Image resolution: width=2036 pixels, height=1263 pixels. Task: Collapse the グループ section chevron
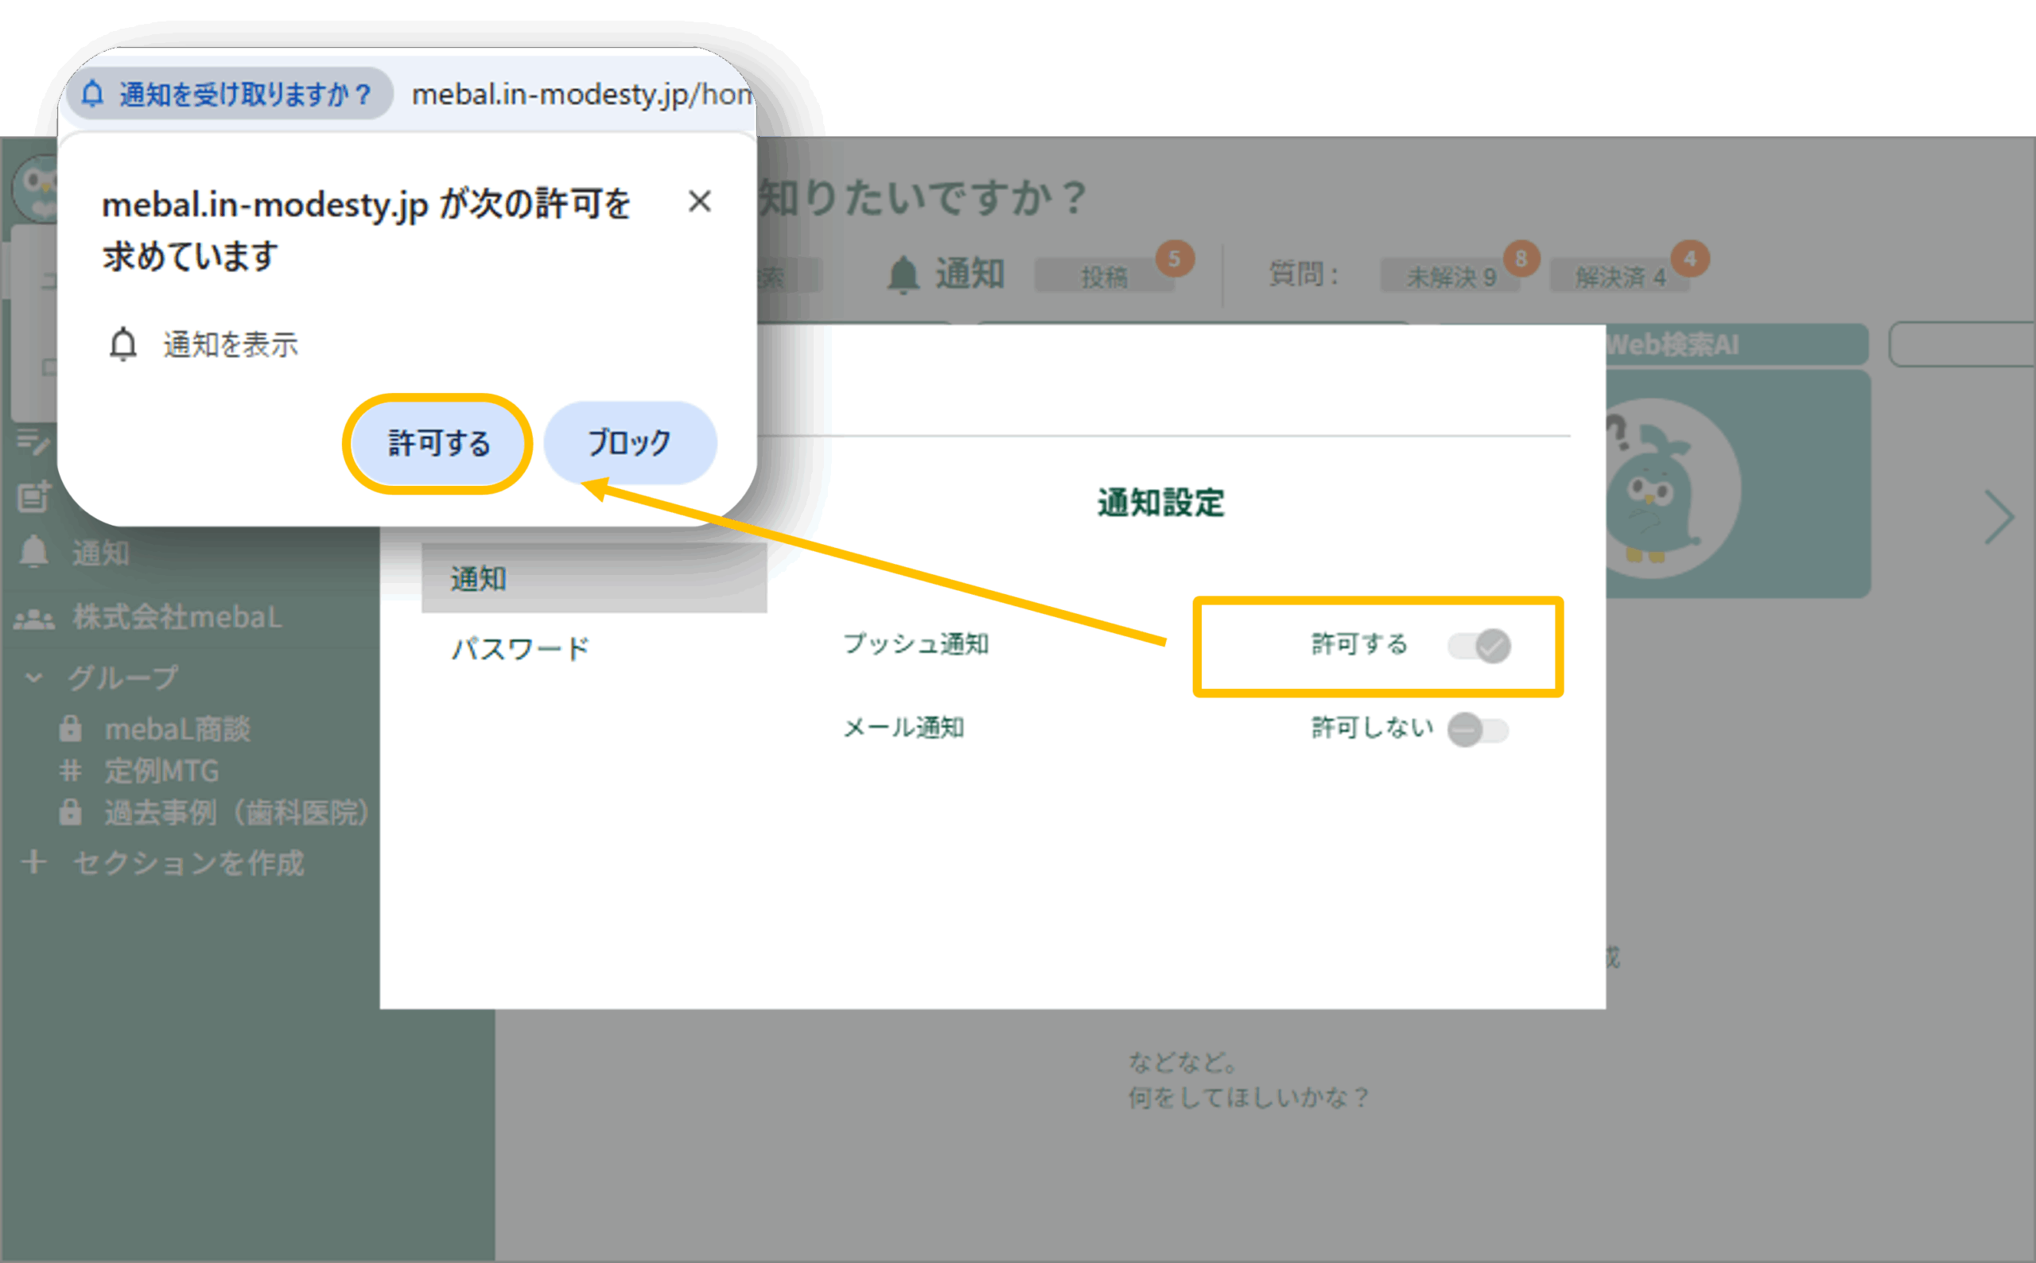[33, 678]
